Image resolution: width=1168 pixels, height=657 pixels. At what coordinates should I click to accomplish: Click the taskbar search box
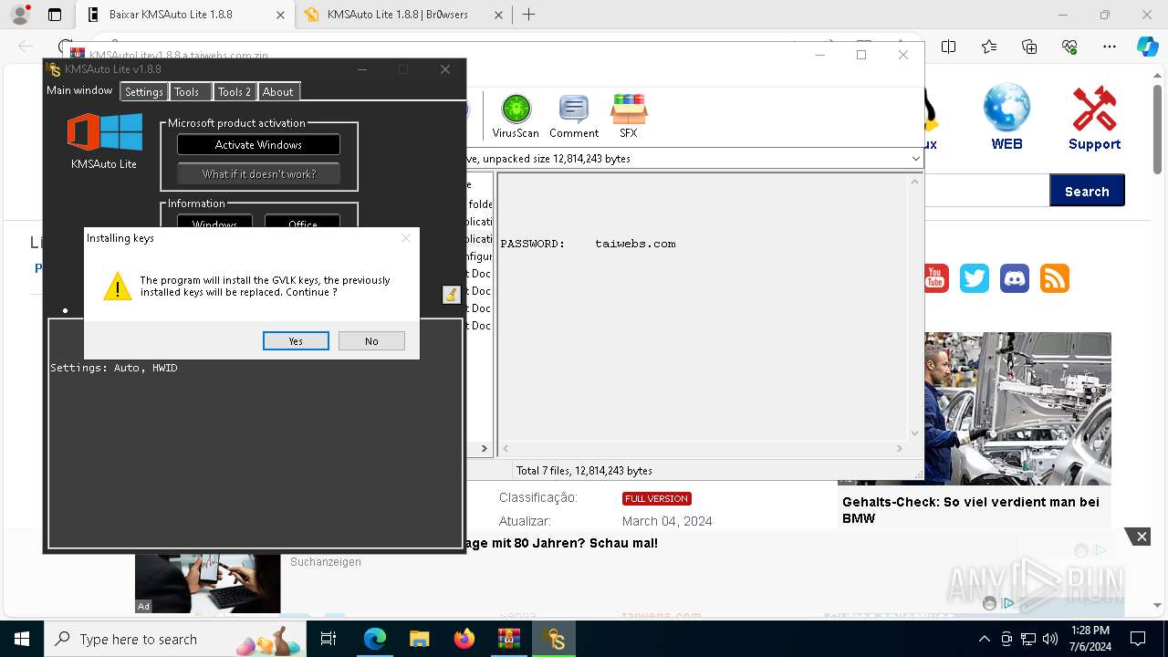[x=176, y=639]
